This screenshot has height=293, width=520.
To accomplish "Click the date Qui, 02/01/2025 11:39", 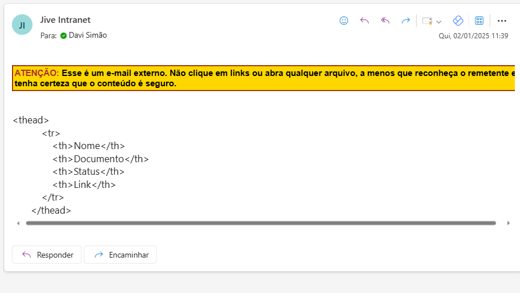I will pos(473,36).
